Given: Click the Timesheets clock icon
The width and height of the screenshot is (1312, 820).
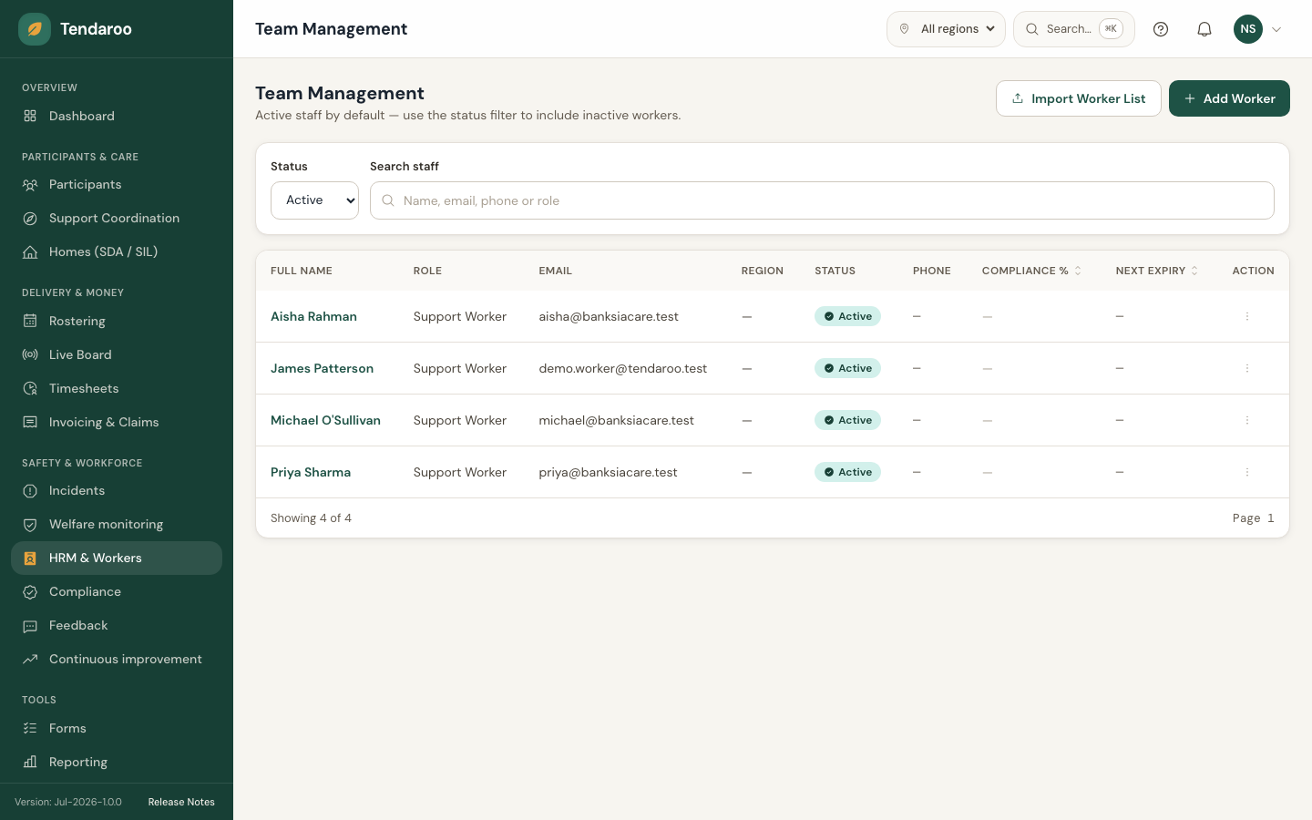Looking at the screenshot, I should [x=30, y=388].
